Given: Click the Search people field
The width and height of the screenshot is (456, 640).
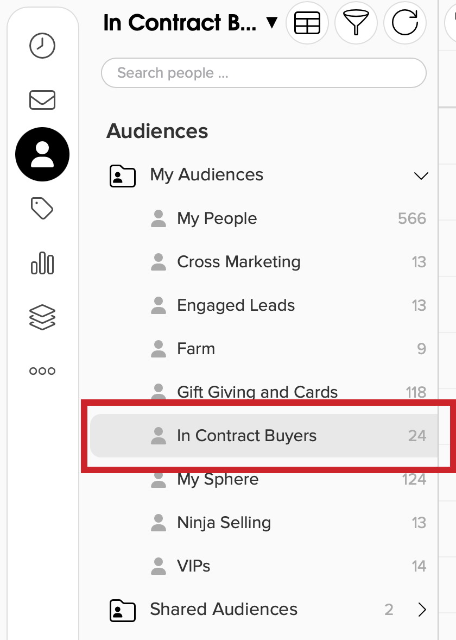Looking at the screenshot, I should point(263,72).
